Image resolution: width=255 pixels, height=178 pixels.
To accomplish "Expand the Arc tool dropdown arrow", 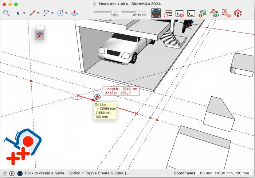I will [x=52, y=13].
